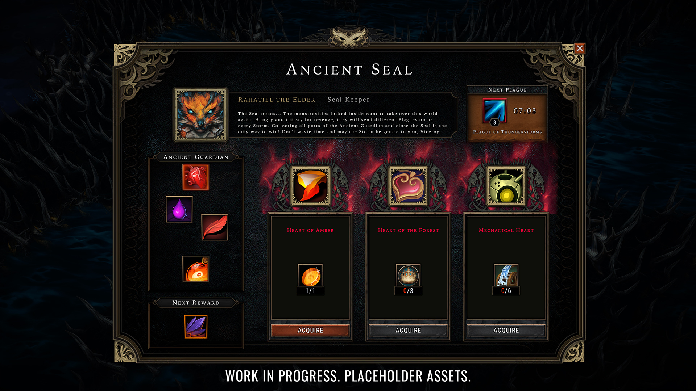Viewport: 696px width, 391px height.
Task: Click the Heart of Amber card title
Action: tap(310, 230)
